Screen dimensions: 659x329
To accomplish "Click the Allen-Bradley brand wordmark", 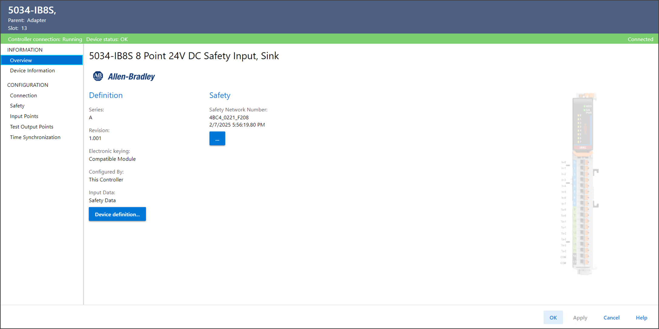I will [131, 77].
